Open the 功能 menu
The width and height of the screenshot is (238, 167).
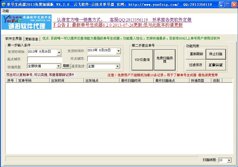tap(5, 11)
